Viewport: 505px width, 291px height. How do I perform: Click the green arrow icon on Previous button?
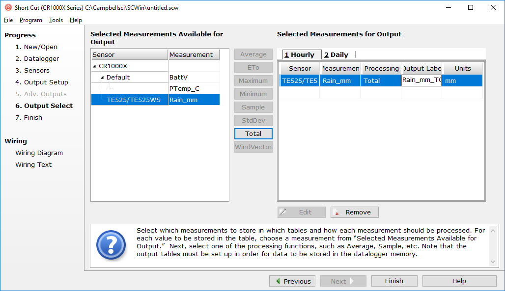(x=278, y=281)
